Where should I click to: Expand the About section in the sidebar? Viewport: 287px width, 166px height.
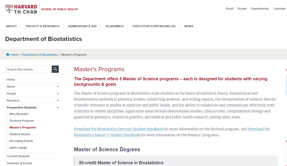click(58, 86)
